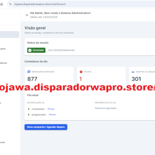Click the 301 groups reached value

tap(136, 79)
